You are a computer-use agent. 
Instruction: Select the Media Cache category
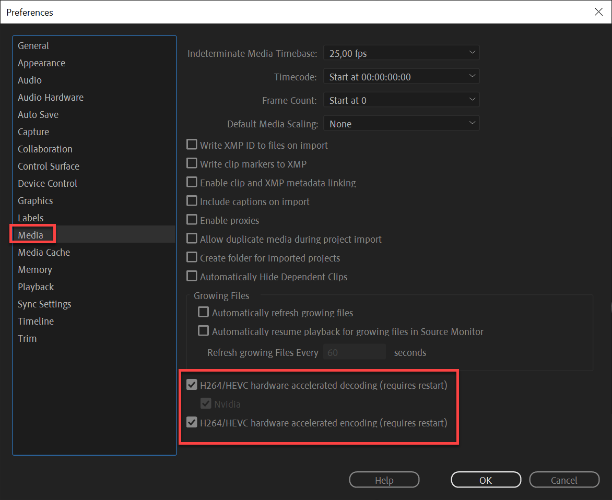click(44, 252)
